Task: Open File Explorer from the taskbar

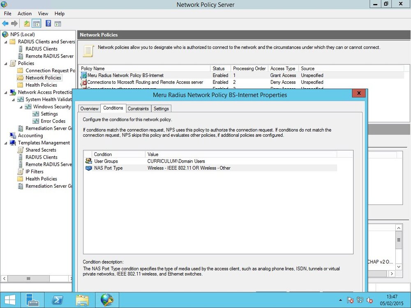Action: point(82,300)
